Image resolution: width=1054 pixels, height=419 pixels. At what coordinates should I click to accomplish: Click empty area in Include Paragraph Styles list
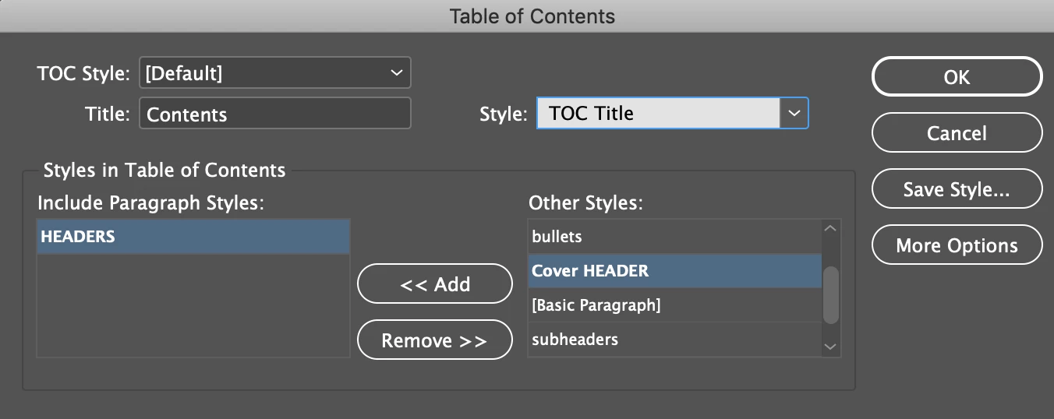click(x=193, y=312)
